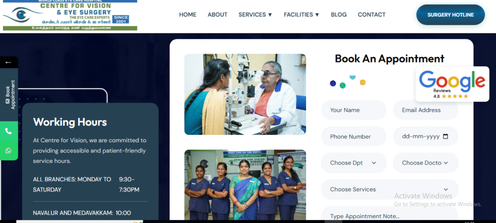
Task: Open the Choose Doctor dropdown
Action: point(425,163)
